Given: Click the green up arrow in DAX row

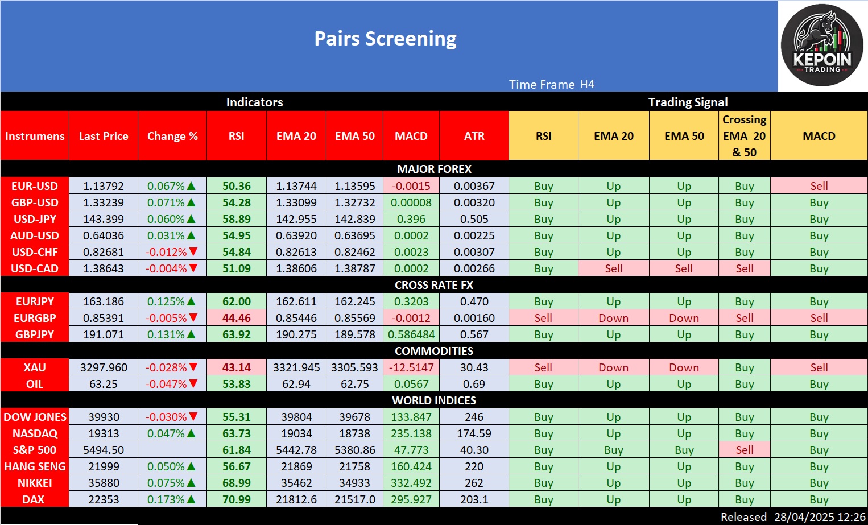Looking at the screenshot, I should 191,499.
